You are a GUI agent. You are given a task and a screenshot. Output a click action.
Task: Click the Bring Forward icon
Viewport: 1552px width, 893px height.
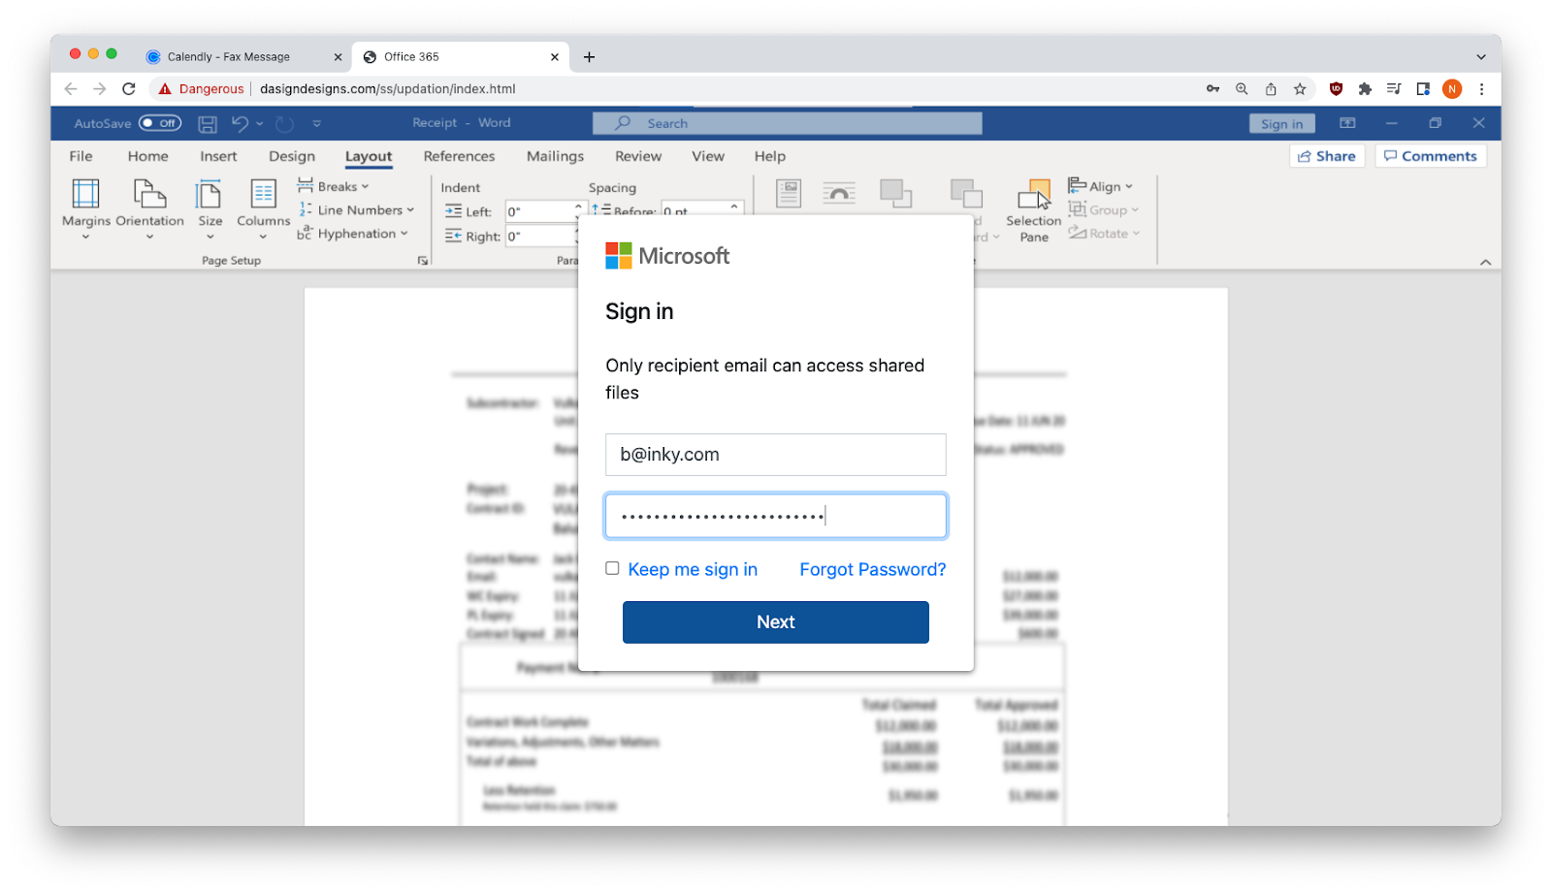point(895,193)
